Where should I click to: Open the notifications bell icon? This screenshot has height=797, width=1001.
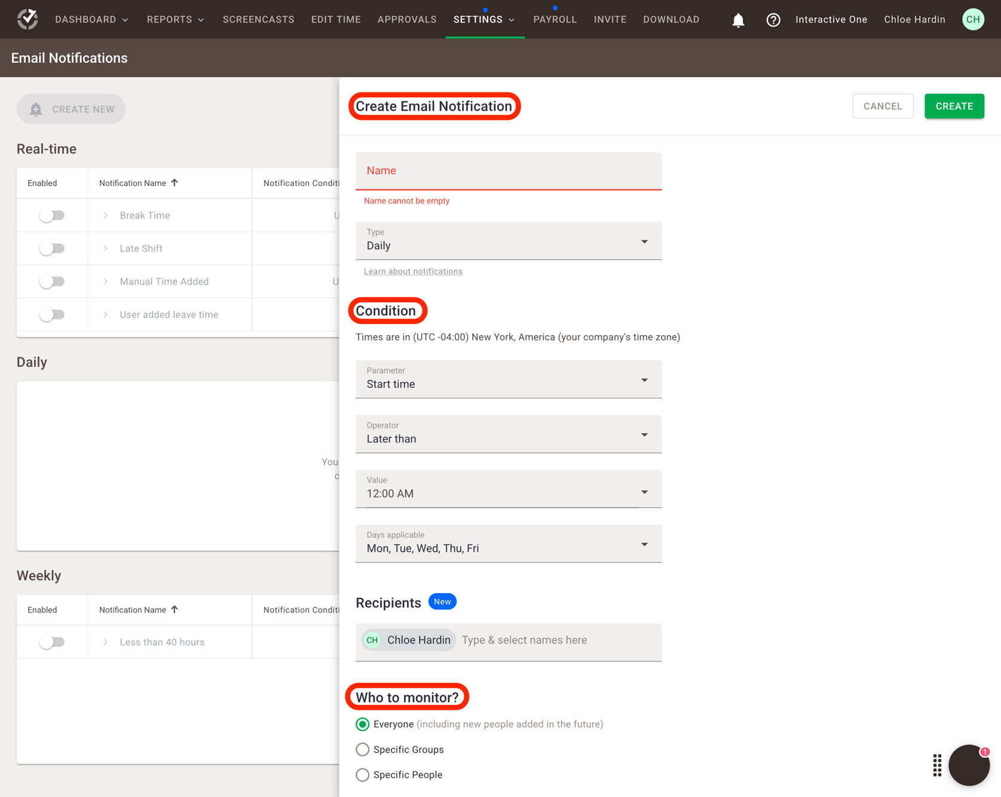point(738,19)
